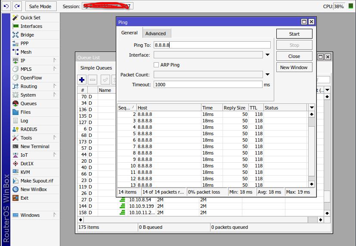Click the IP menu icon
Viewport: 356px width, 246px height.
click(15, 61)
